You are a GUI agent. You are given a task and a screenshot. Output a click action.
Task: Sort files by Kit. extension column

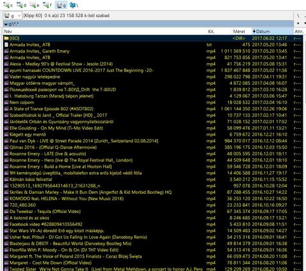(211, 31)
